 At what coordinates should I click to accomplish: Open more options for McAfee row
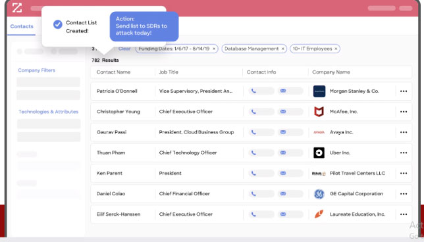[404, 112]
